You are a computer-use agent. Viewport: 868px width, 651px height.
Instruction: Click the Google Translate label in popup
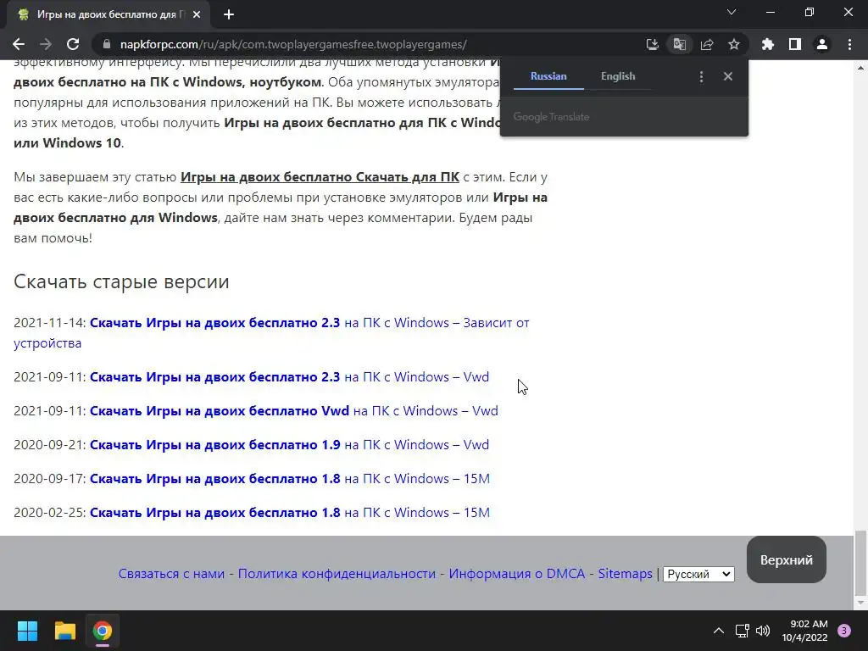click(x=551, y=117)
